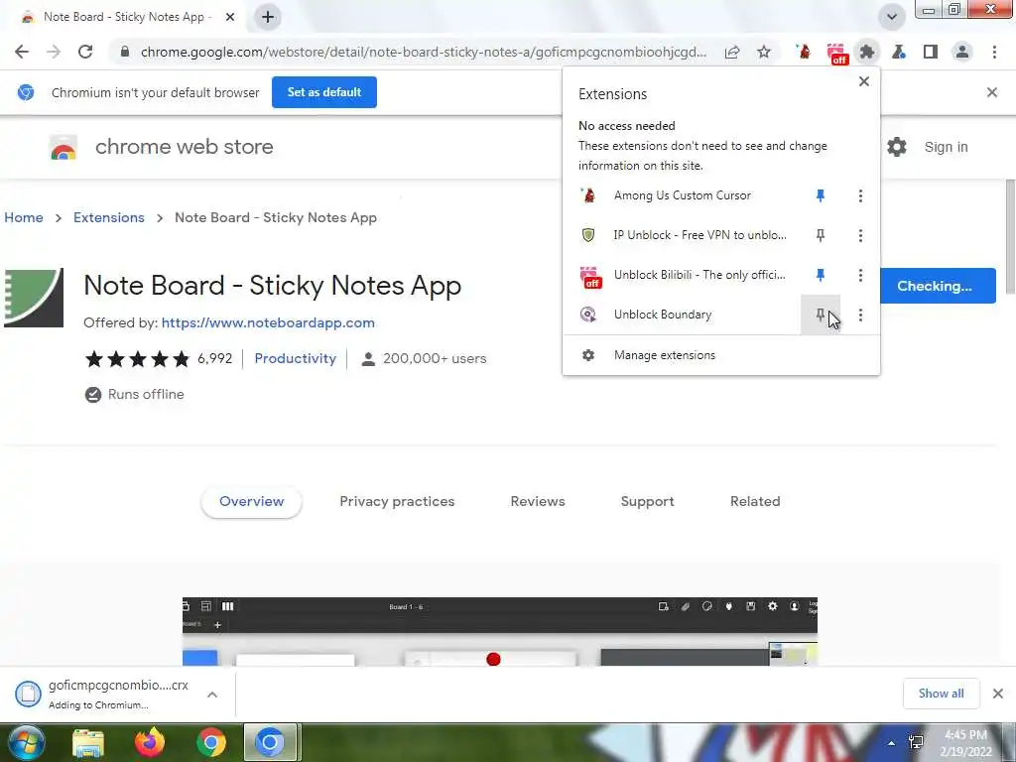The width and height of the screenshot is (1016, 762).
Task: Open more options for Unblock Boundary
Action: (860, 315)
